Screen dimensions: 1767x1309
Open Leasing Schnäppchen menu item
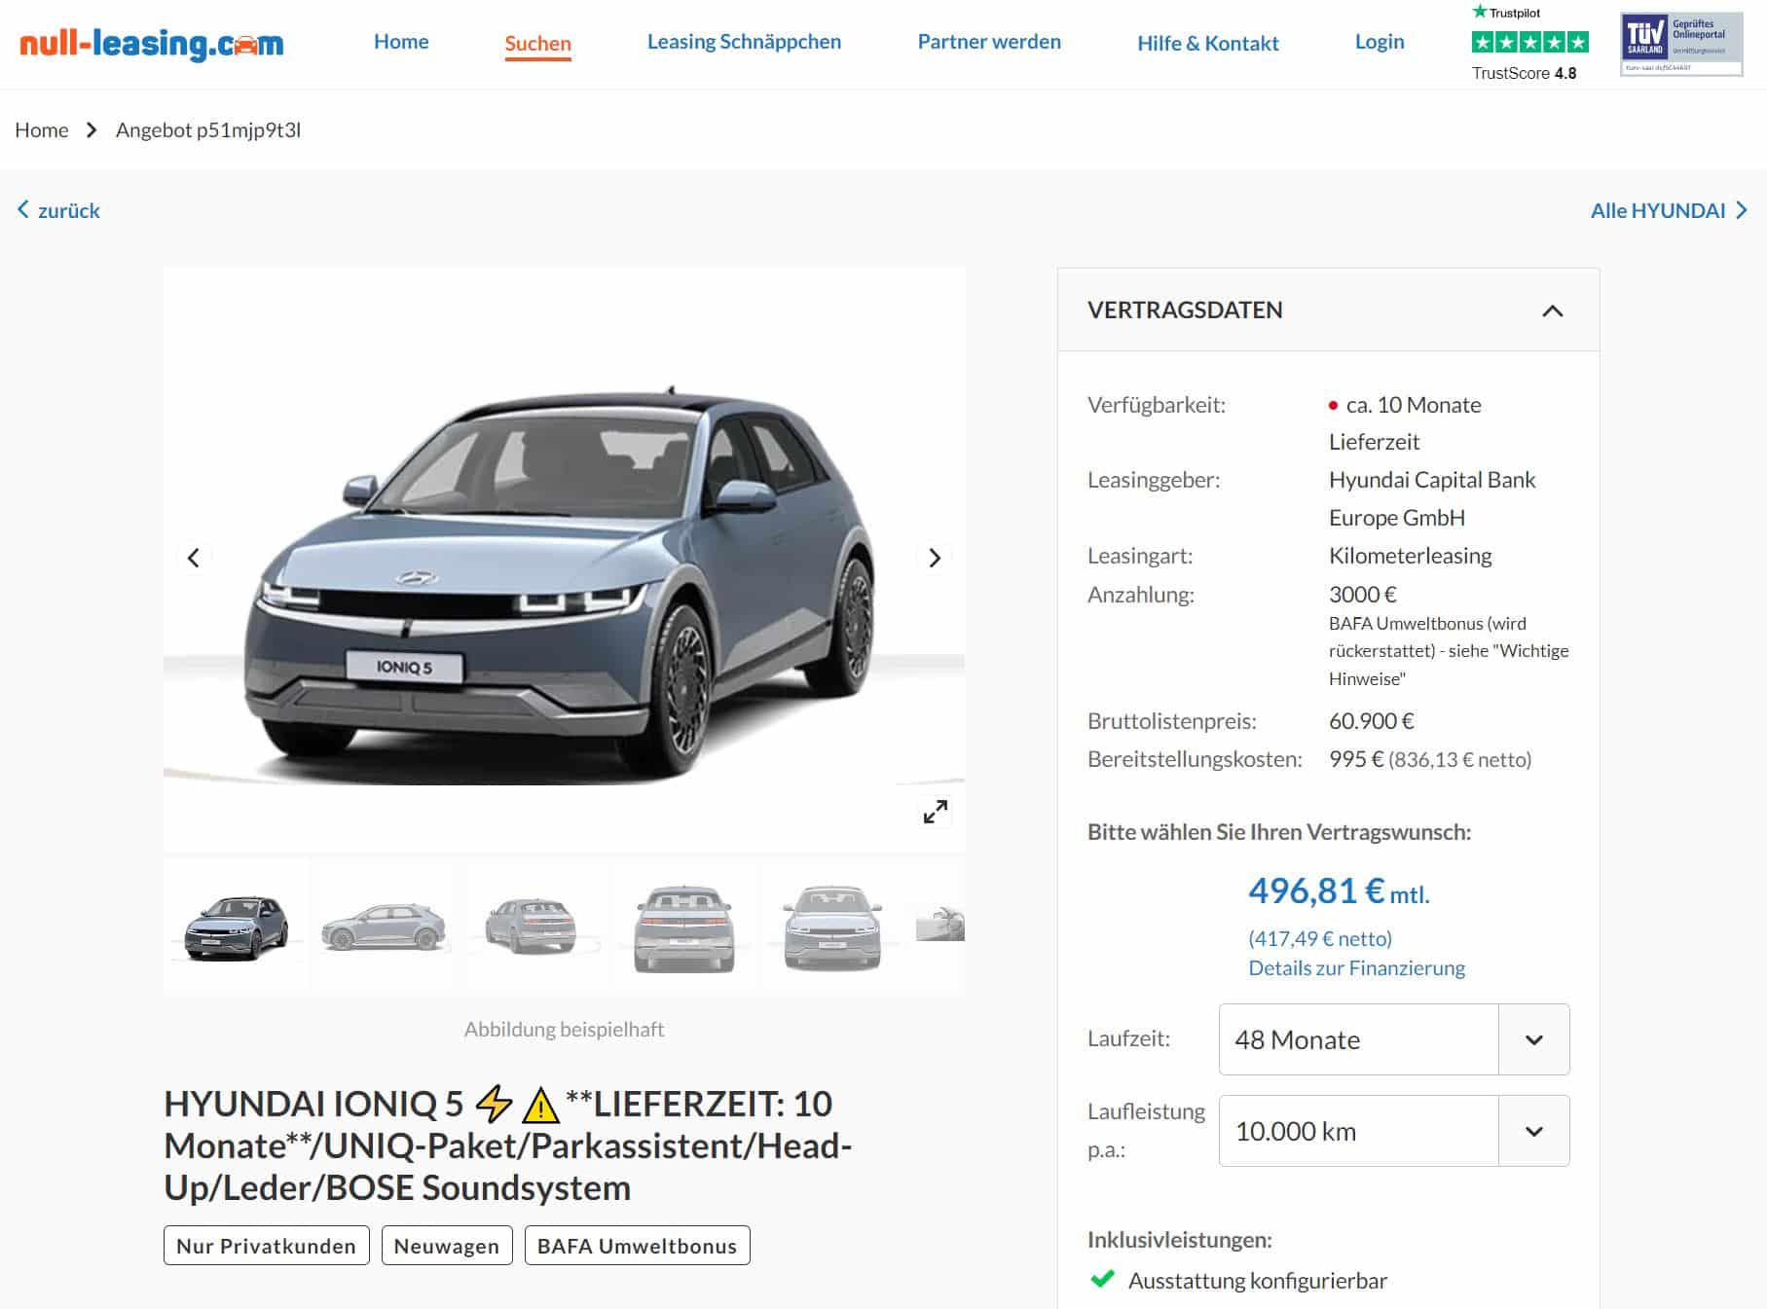point(744,42)
